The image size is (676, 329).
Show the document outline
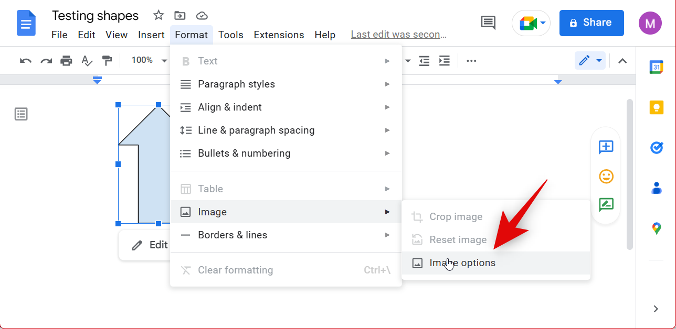click(x=21, y=114)
